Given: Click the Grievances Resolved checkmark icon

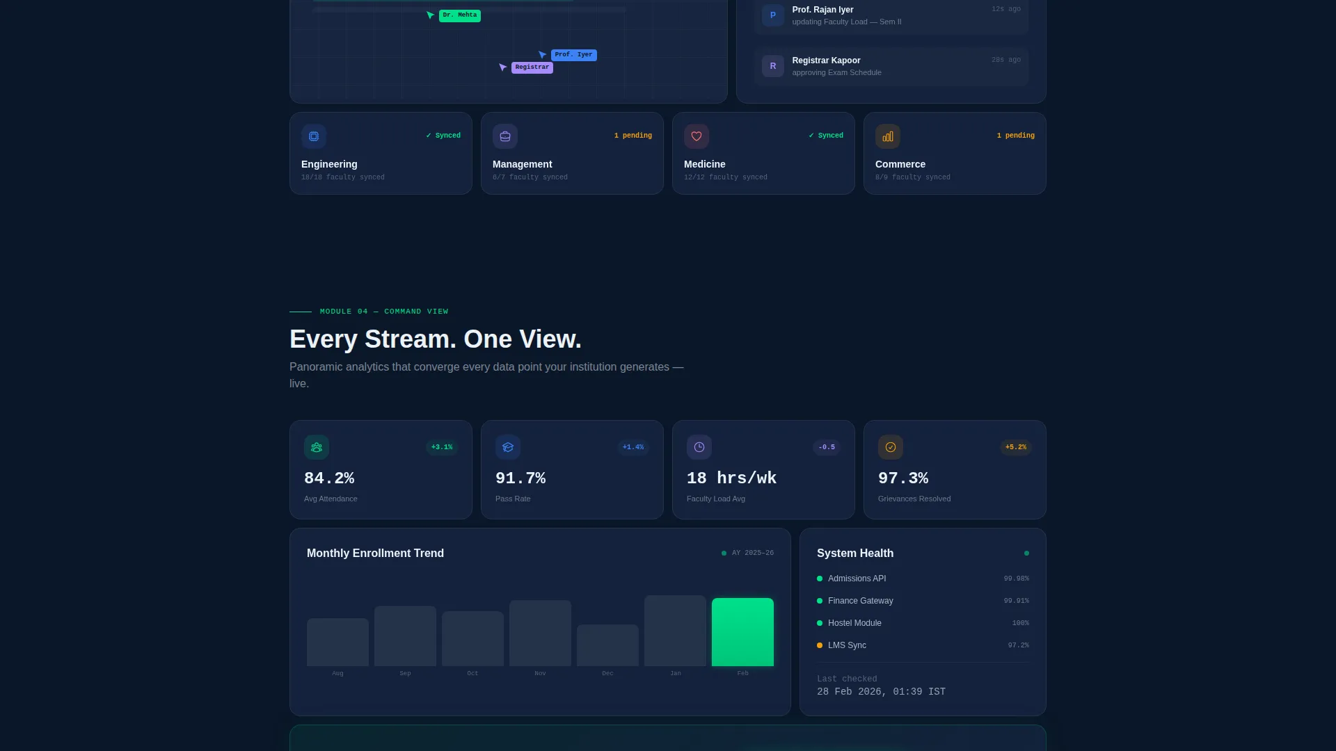Looking at the screenshot, I should point(891,447).
